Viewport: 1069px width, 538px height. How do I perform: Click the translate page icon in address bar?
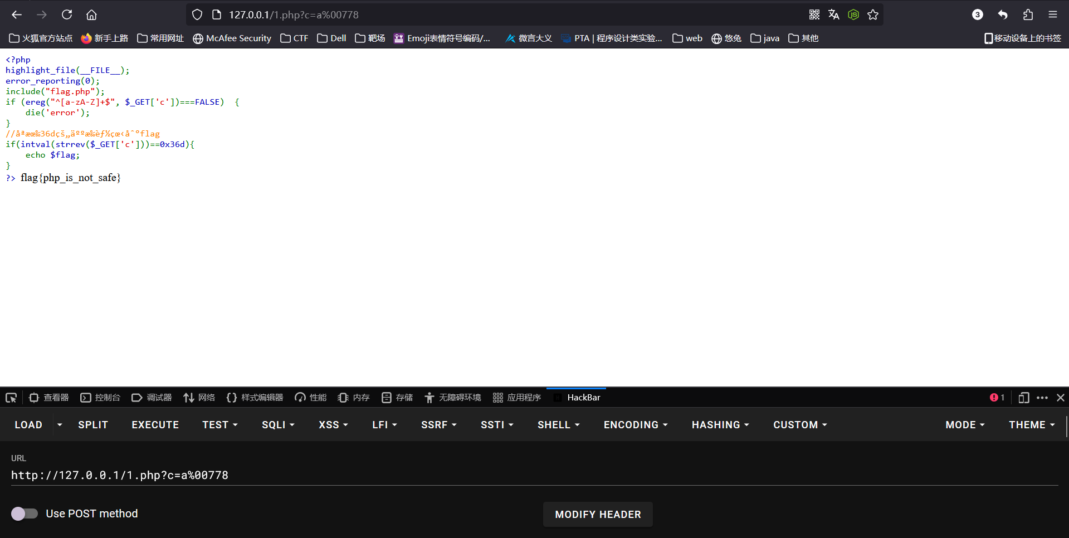point(833,14)
